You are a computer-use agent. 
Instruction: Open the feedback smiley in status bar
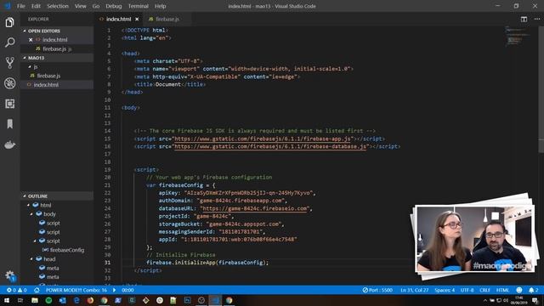click(519, 290)
